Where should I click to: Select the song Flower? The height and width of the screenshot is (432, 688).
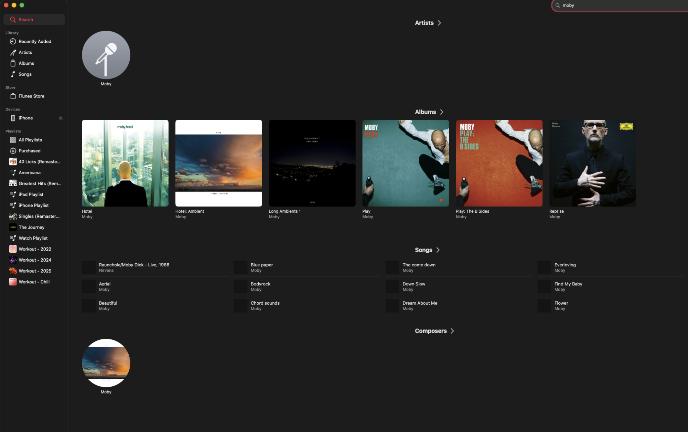click(x=611, y=306)
